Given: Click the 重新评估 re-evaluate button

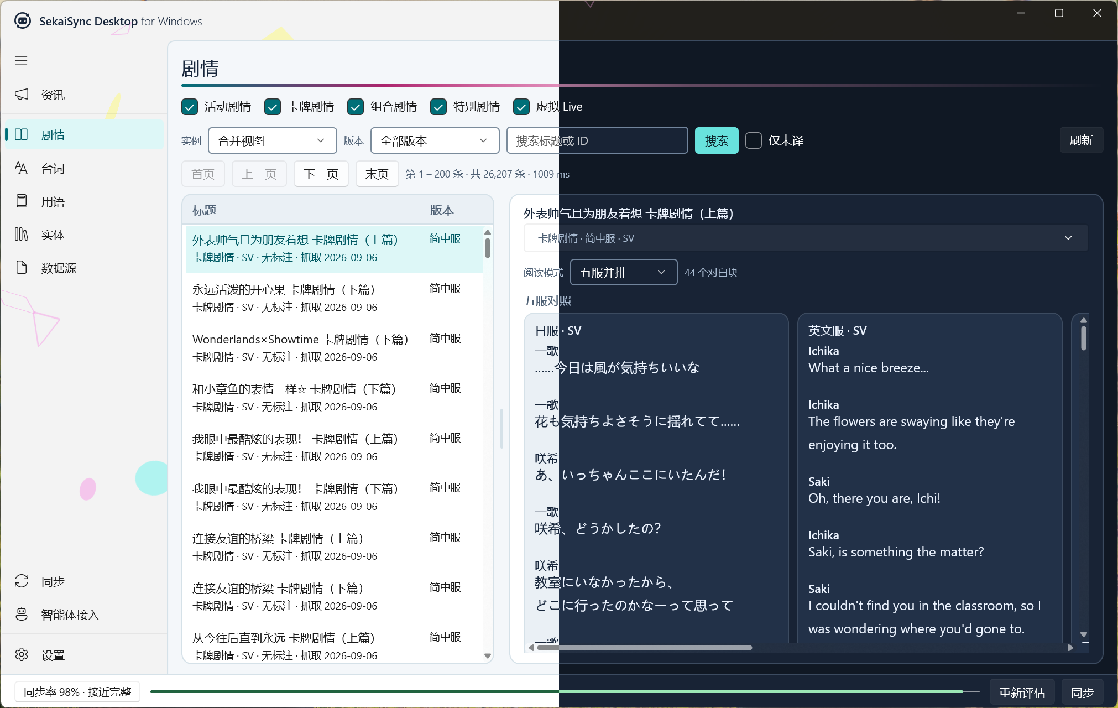Looking at the screenshot, I should pyautogui.click(x=1022, y=693).
